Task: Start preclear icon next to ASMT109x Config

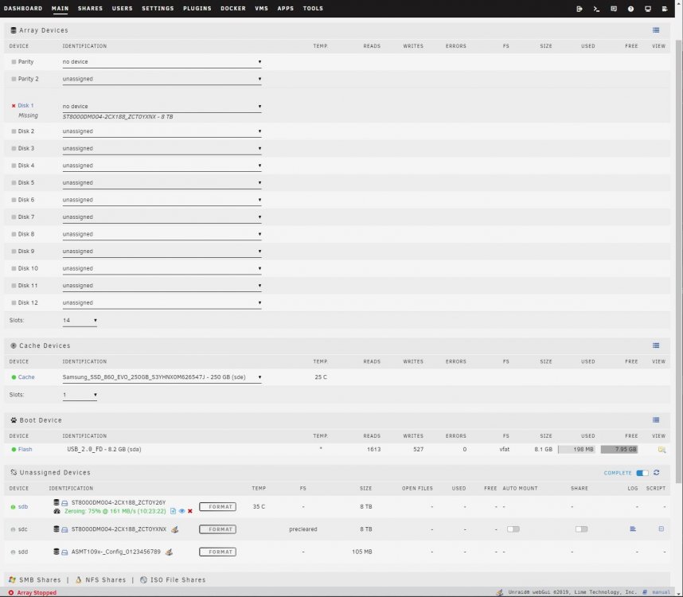Action: [169, 552]
